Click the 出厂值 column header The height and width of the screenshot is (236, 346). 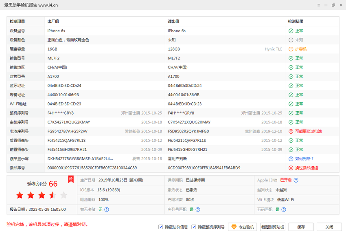point(53,22)
